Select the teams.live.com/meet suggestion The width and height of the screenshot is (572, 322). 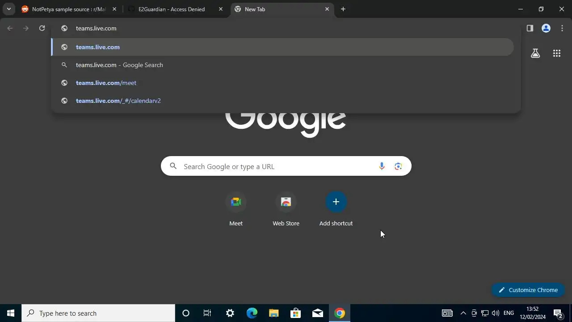coord(282,83)
